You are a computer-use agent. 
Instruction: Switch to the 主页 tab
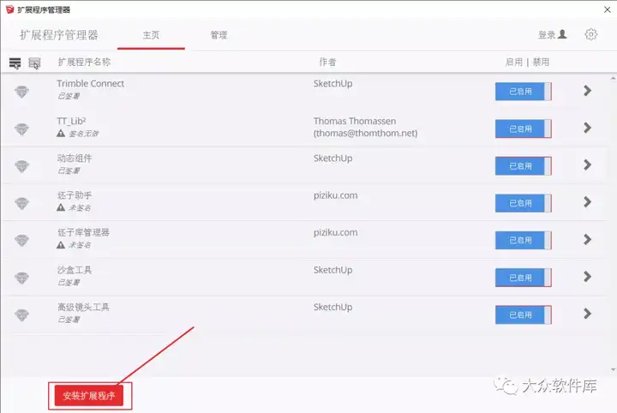tap(151, 35)
